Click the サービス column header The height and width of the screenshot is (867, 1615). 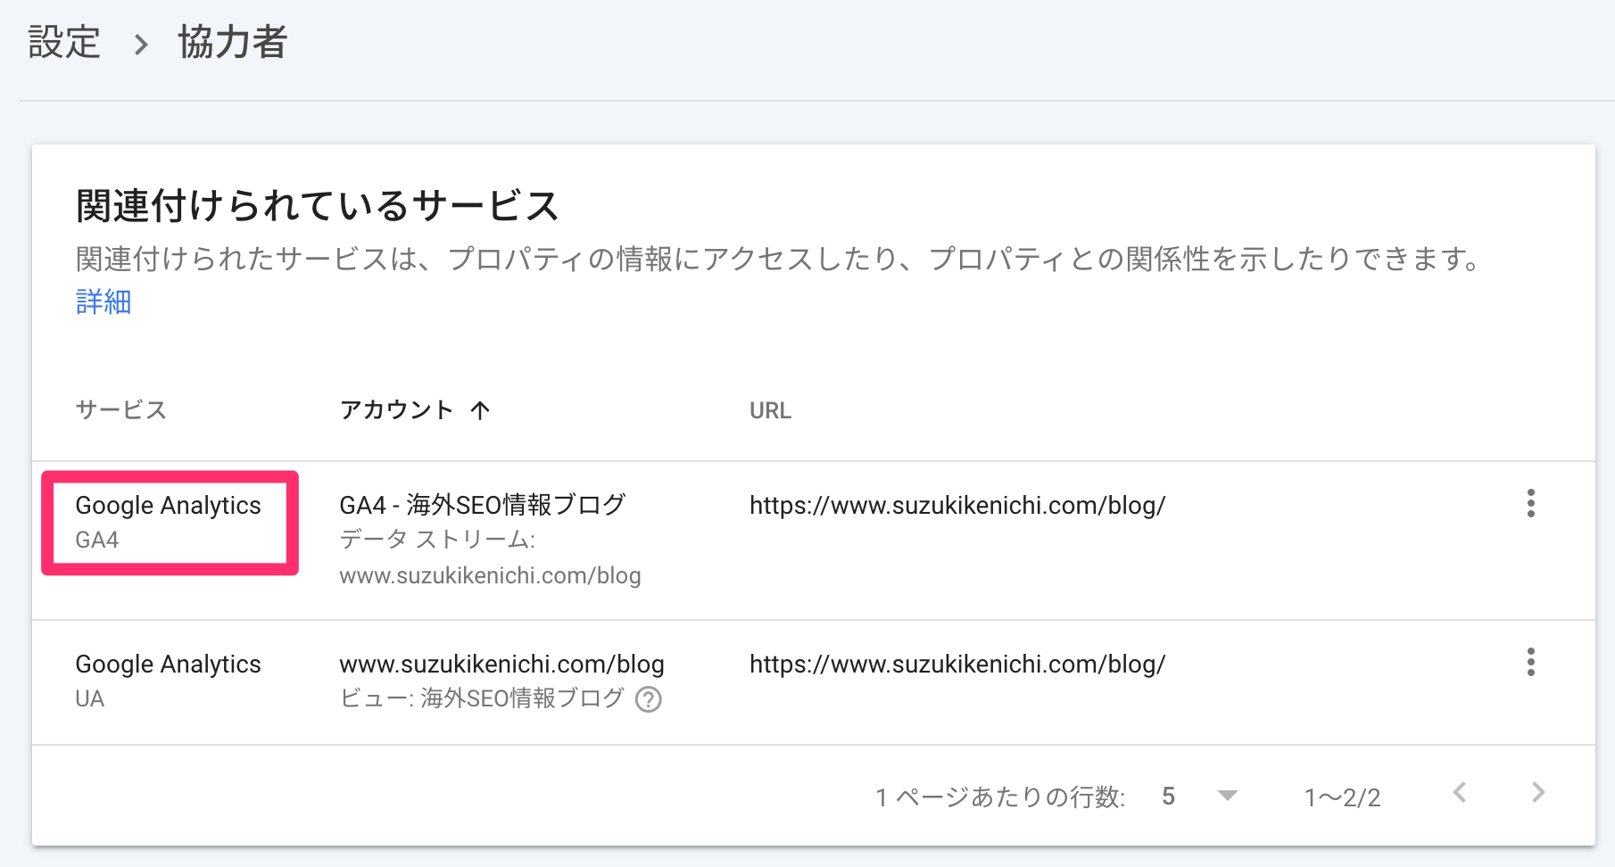pos(121,409)
